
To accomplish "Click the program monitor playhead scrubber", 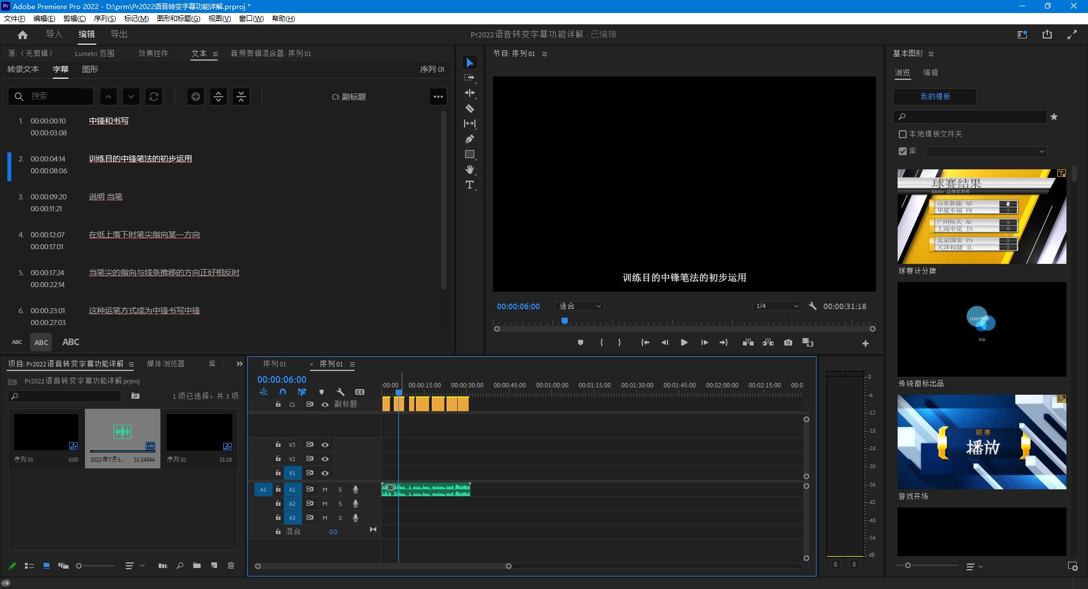I will (564, 321).
